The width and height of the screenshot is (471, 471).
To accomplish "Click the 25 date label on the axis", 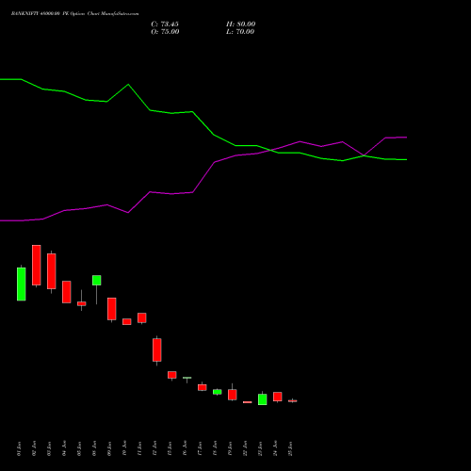I will pyautogui.click(x=290, y=448).
